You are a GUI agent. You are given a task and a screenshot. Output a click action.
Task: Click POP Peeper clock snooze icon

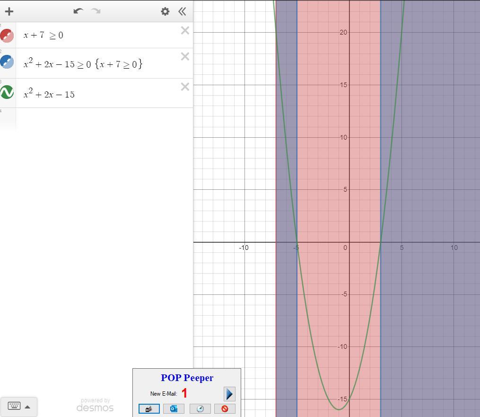(x=200, y=409)
